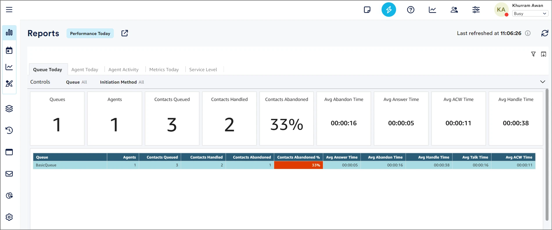552x230 pixels.
Task: Click the export download icon
Action: pos(544,54)
